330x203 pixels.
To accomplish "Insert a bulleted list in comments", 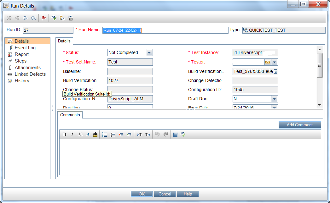I will (x=105, y=134).
